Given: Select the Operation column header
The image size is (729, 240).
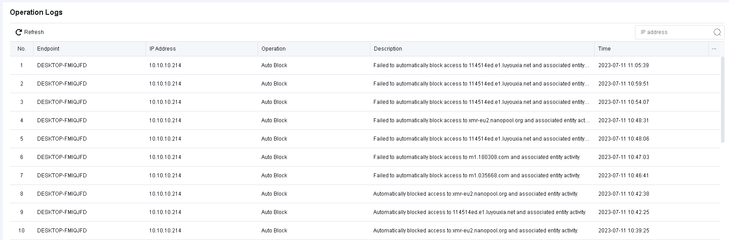Looking at the screenshot, I should 273,49.
